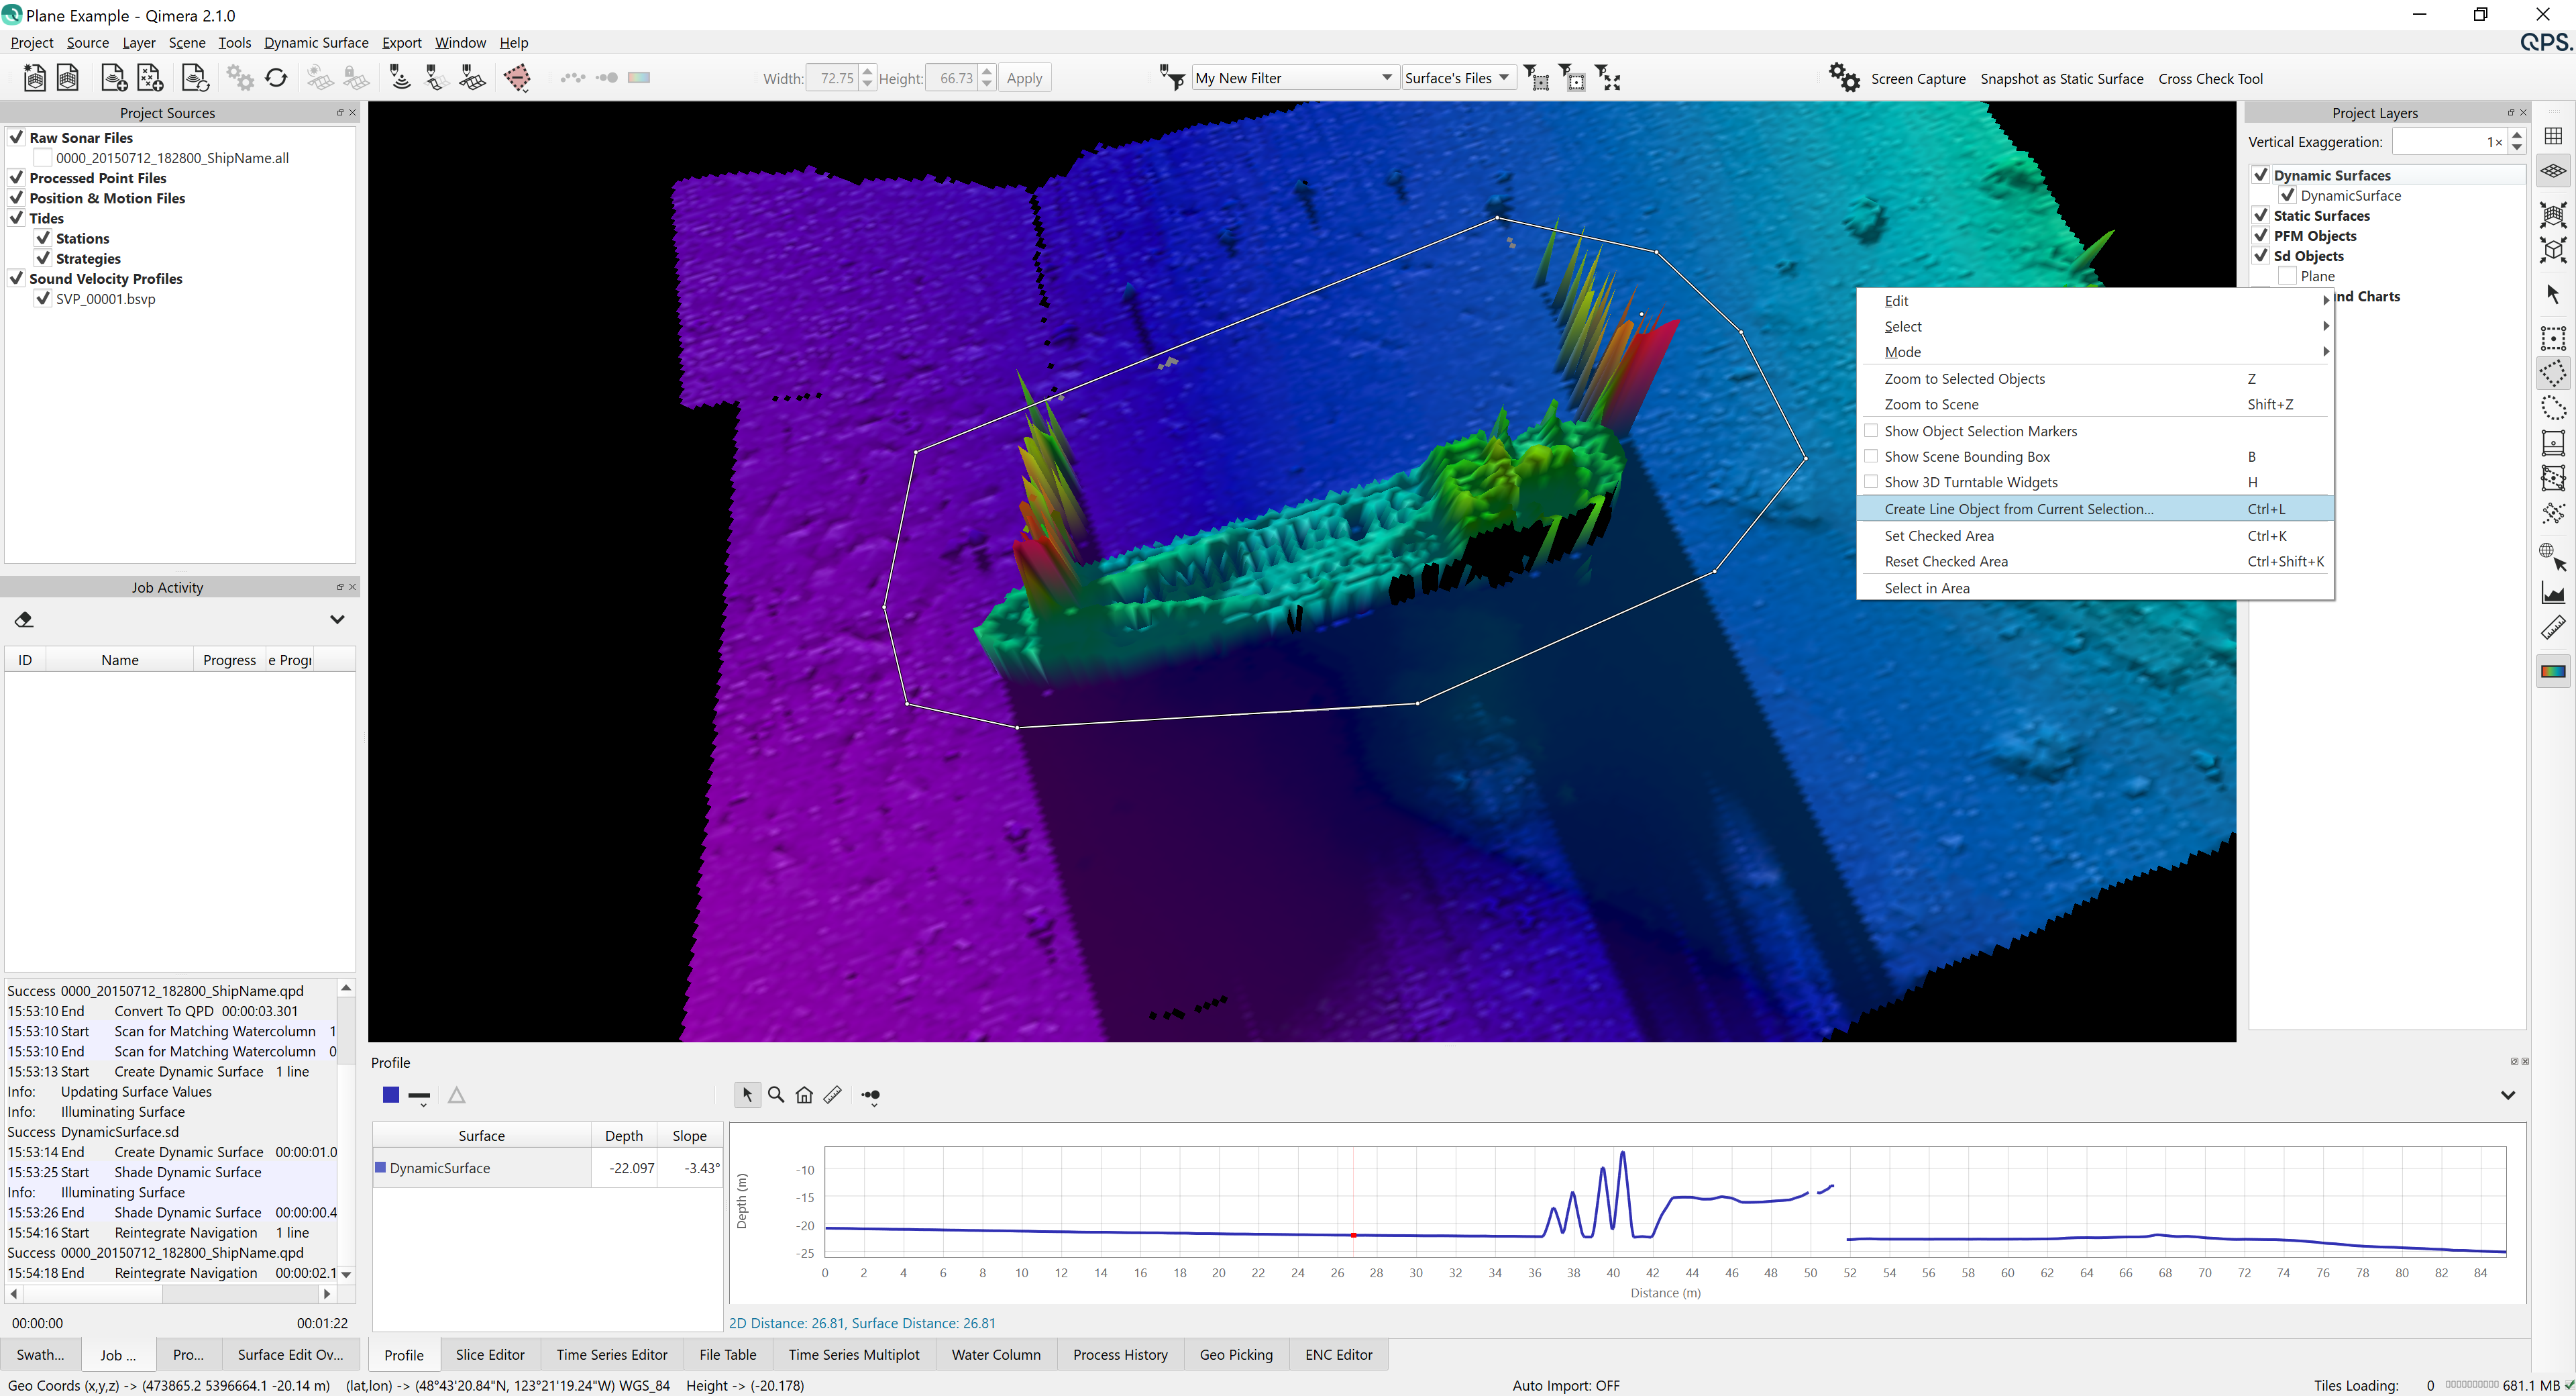Click the Home icon in Profile toolbar
This screenshot has height=1396, width=2576.
[x=804, y=1095]
